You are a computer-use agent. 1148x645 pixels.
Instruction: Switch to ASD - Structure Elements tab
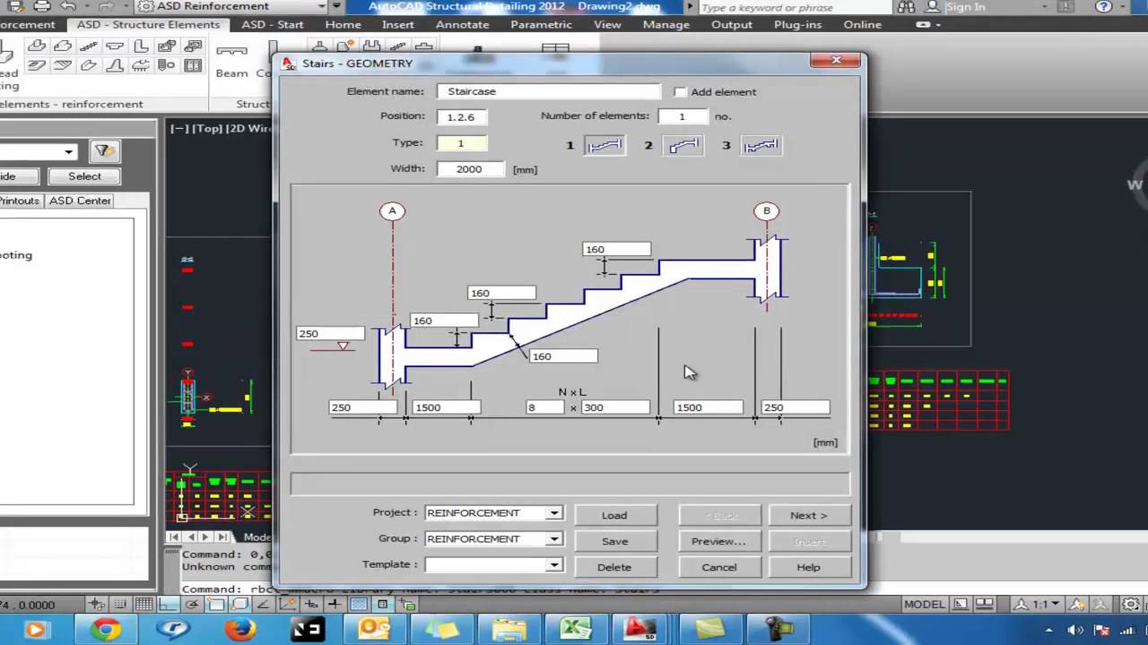[x=148, y=25]
